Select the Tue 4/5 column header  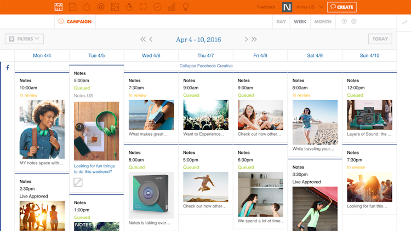[x=96, y=55]
